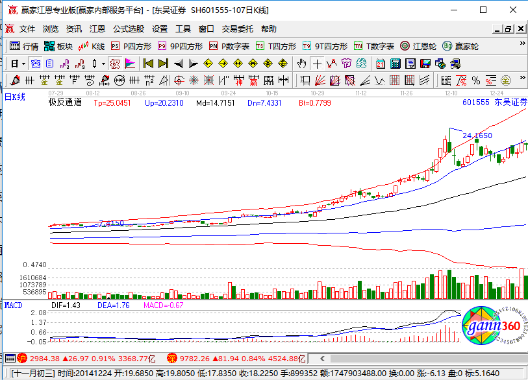Open the 9T四方形 tool

pos(325,46)
